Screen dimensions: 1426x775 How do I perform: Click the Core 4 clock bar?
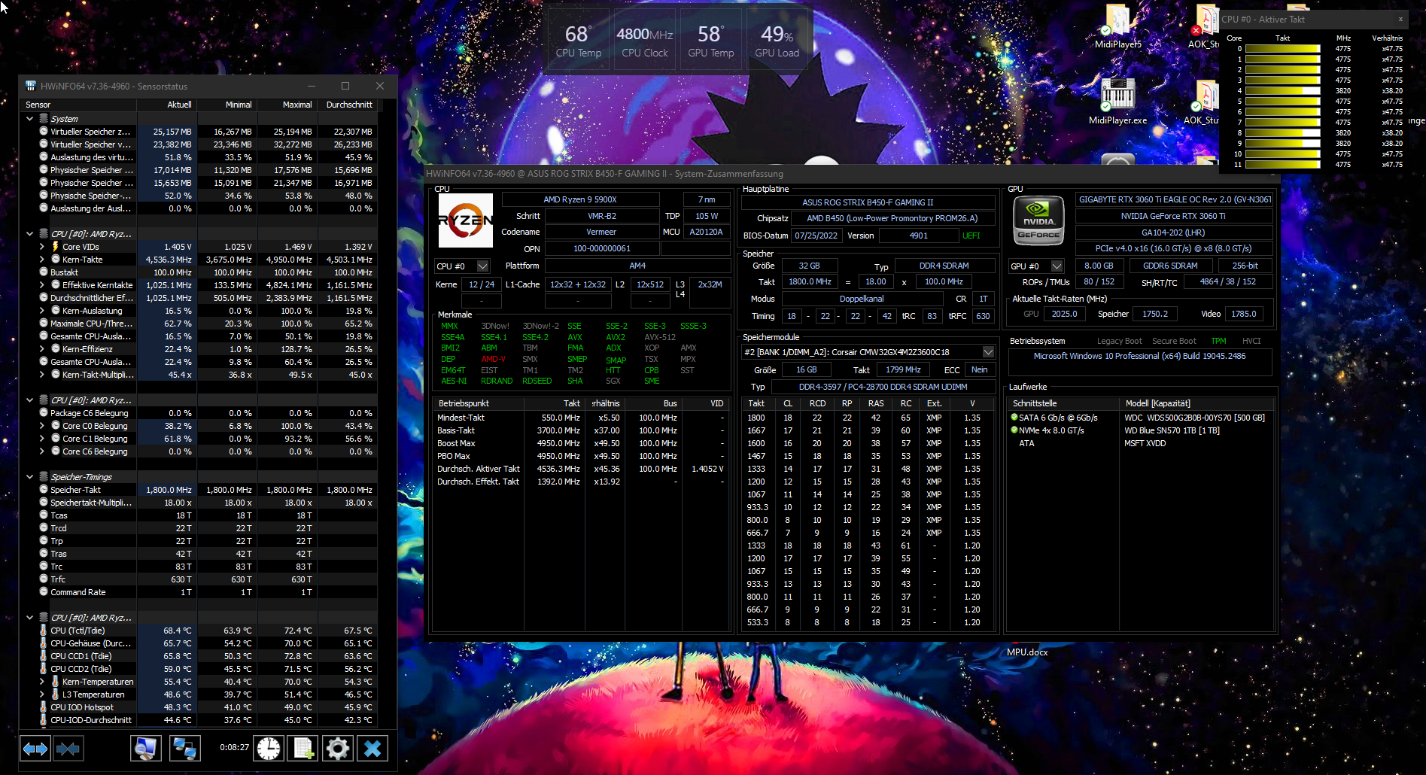pos(1282,91)
